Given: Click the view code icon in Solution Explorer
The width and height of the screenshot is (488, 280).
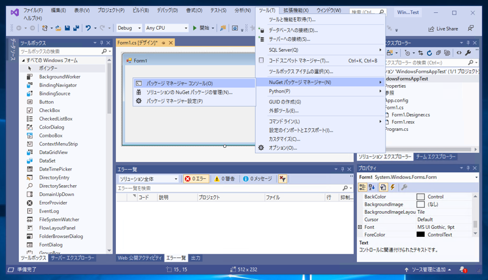Looking at the screenshot, I should click(459, 53).
